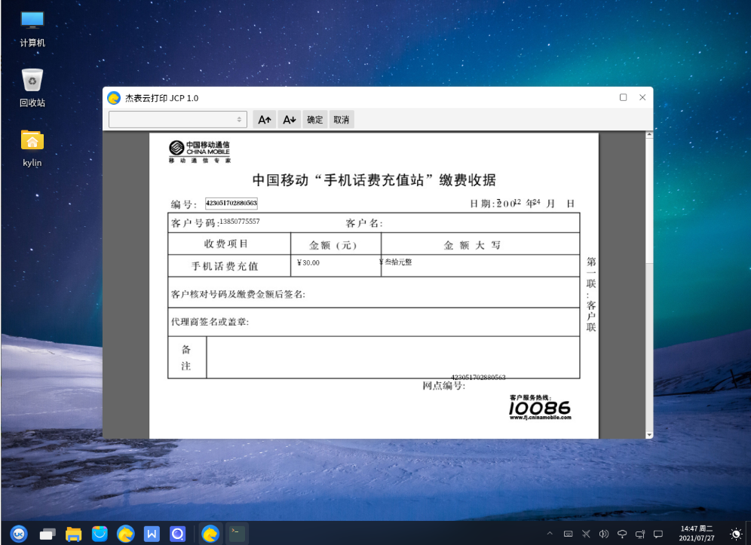Open the 回收站 recycle bin icon
This screenshot has width=751, height=545.
pyautogui.click(x=32, y=88)
